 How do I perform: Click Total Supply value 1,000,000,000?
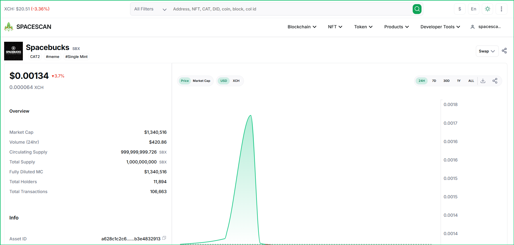(142, 162)
